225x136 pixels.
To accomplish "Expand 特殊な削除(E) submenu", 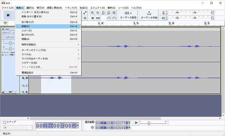I will click(48, 44).
